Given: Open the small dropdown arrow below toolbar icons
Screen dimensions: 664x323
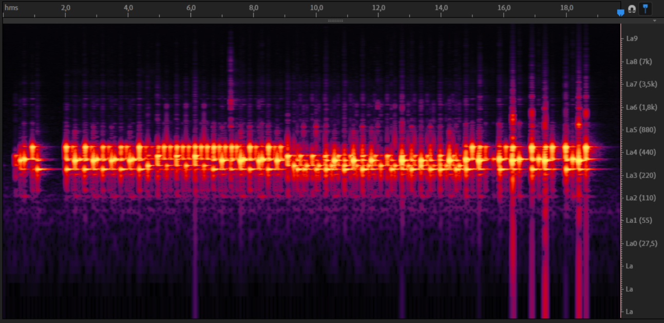Looking at the screenshot, I should point(654,21).
